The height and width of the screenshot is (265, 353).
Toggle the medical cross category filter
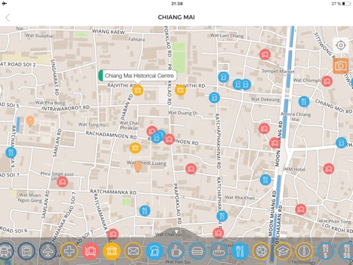pyautogui.click(x=69, y=251)
